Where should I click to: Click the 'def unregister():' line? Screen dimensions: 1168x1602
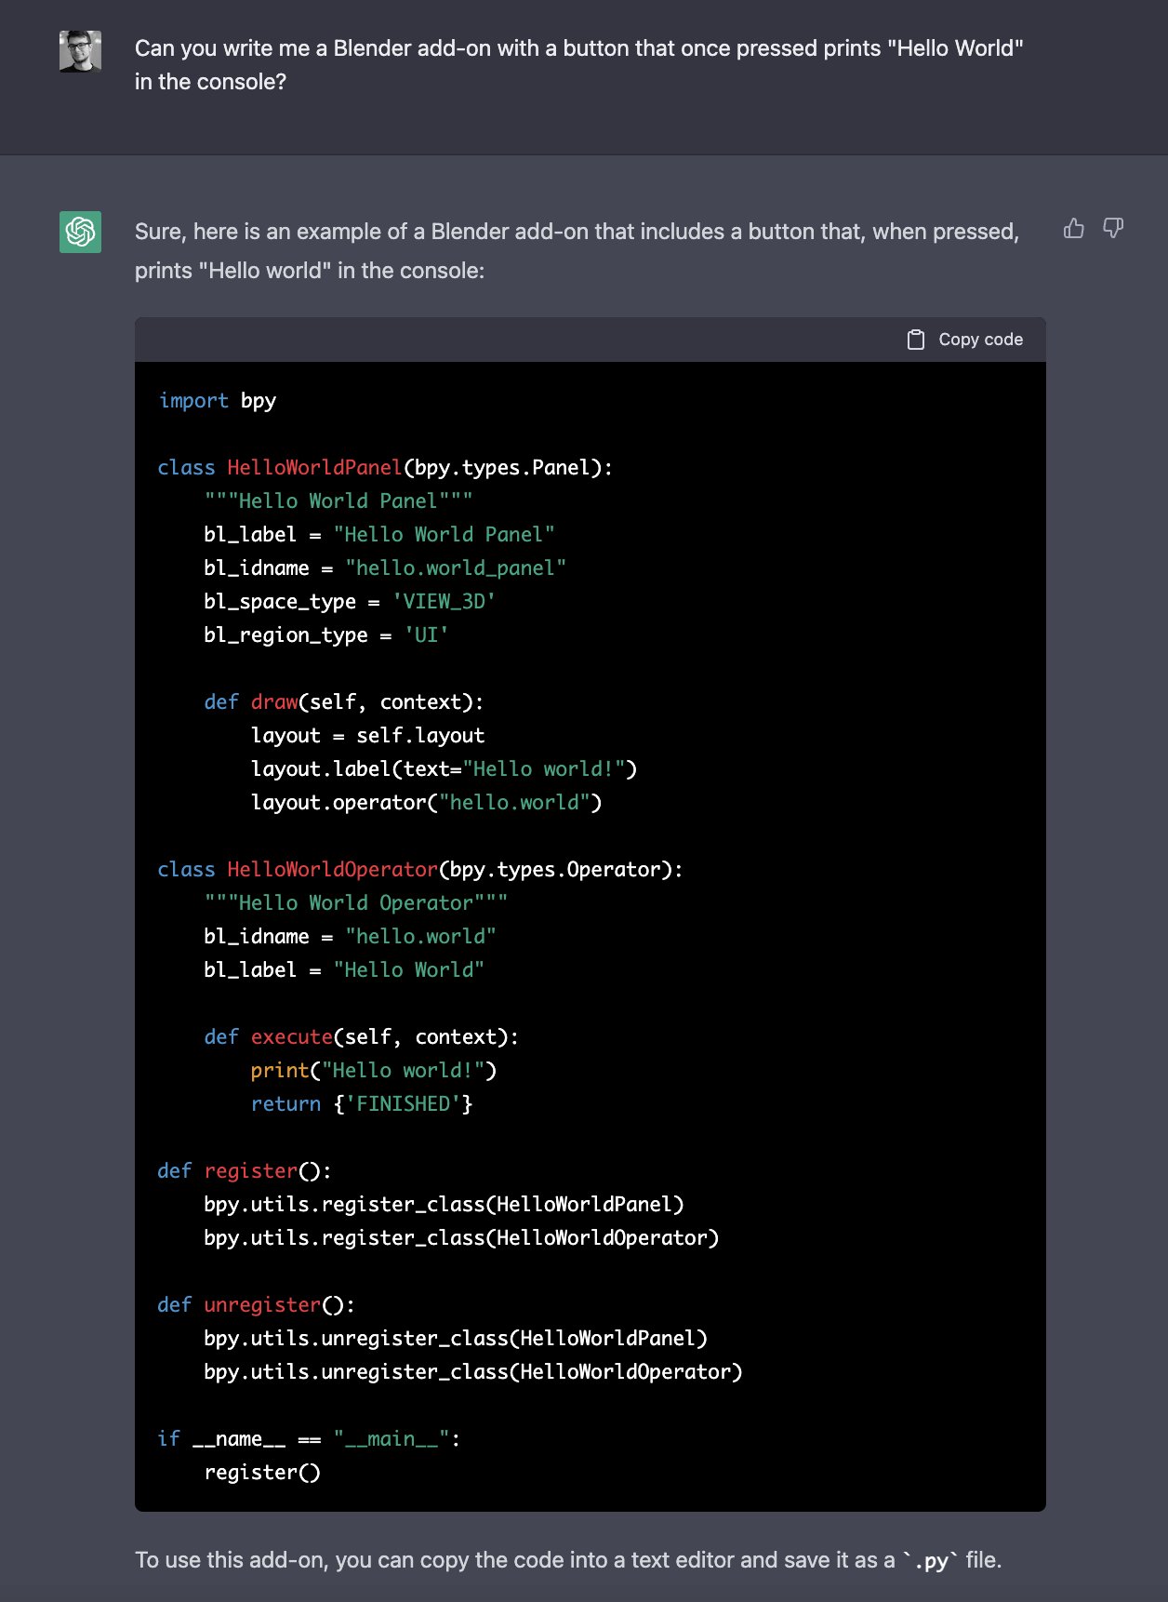coord(257,1305)
